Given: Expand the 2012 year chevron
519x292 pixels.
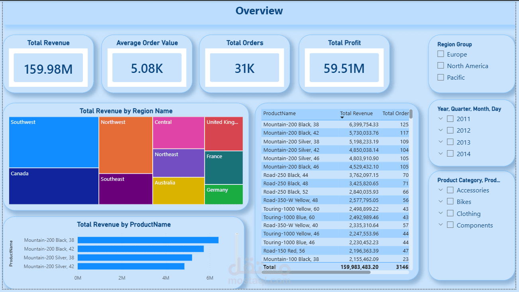Looking at the screenshot, I should pos(440,130).
